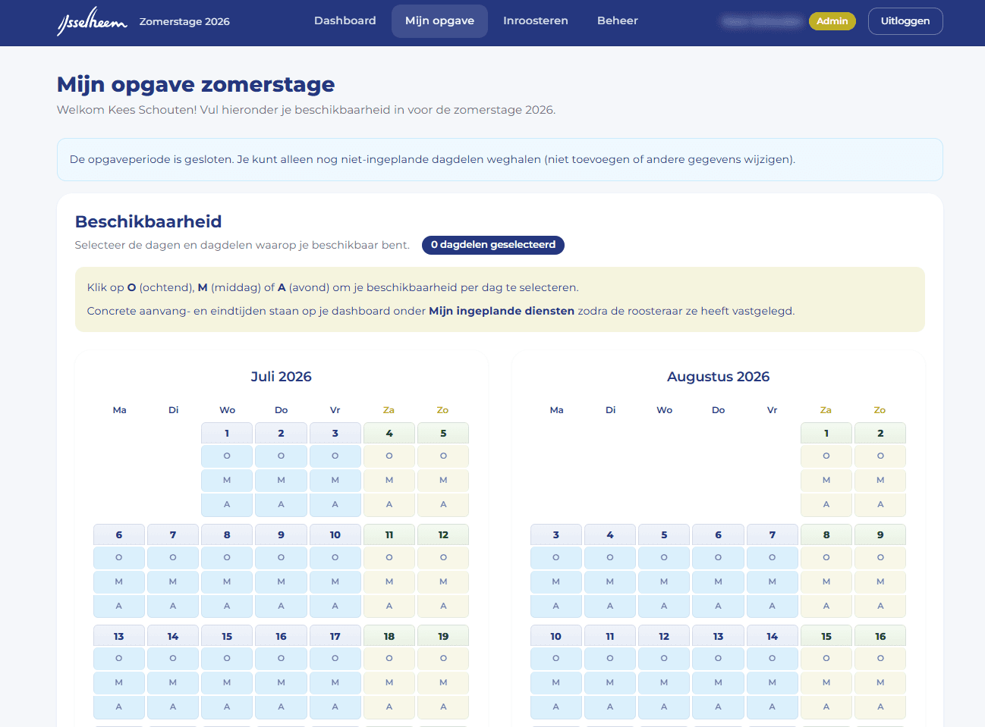Toggle middag (M) for 2 augustus

coord(880,480)
